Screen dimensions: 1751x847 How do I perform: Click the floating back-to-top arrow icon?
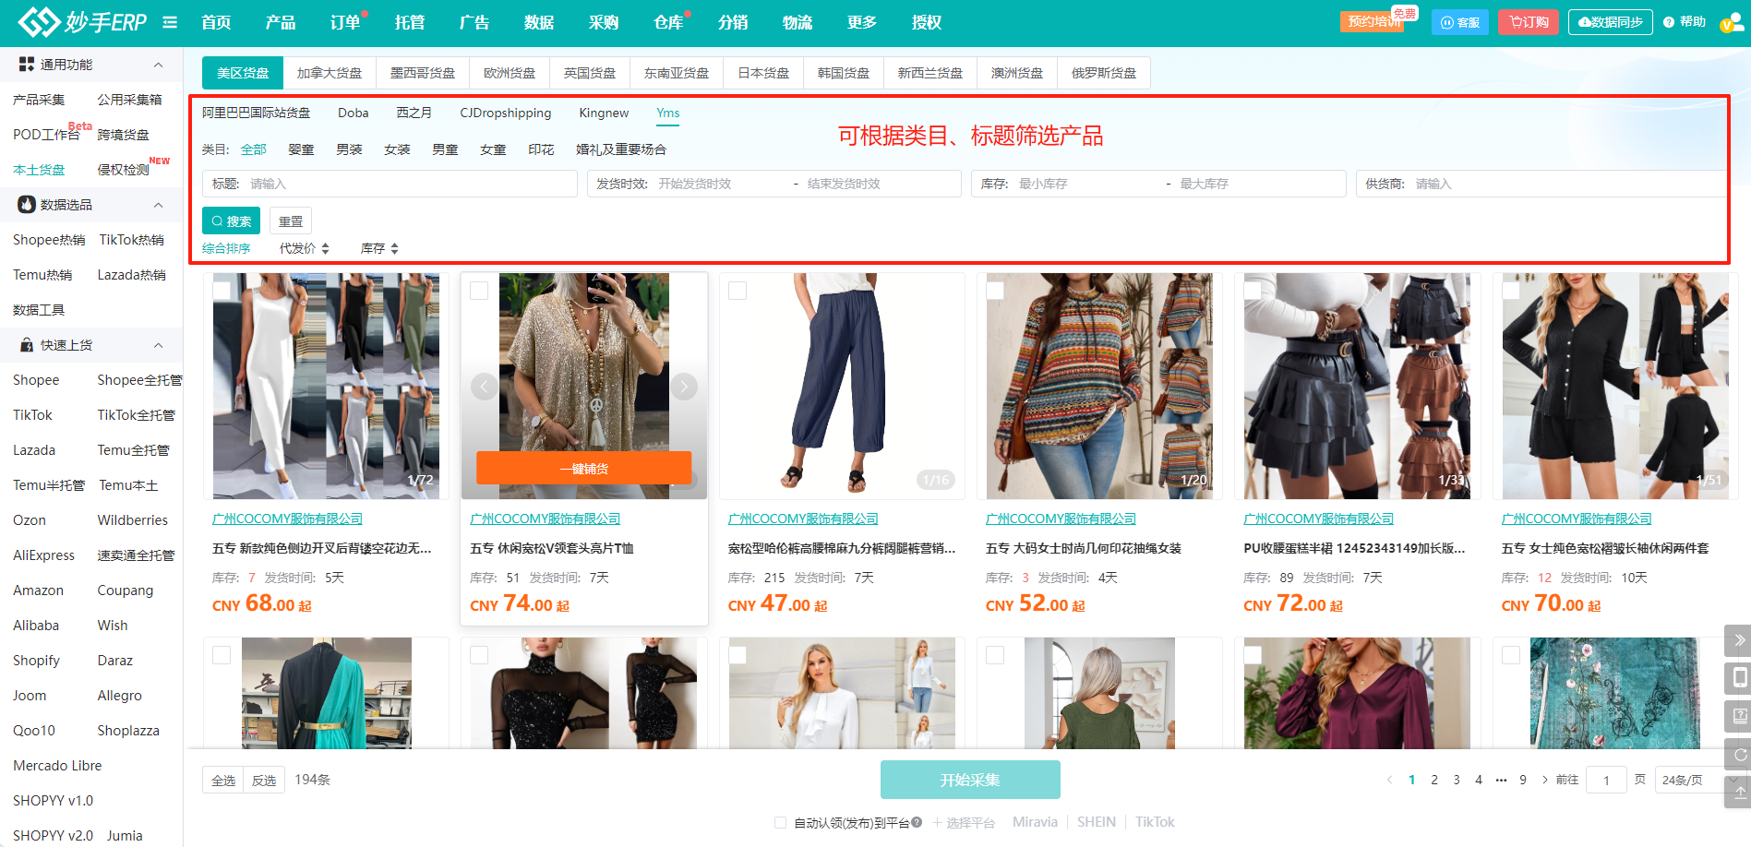[1739, 793]
